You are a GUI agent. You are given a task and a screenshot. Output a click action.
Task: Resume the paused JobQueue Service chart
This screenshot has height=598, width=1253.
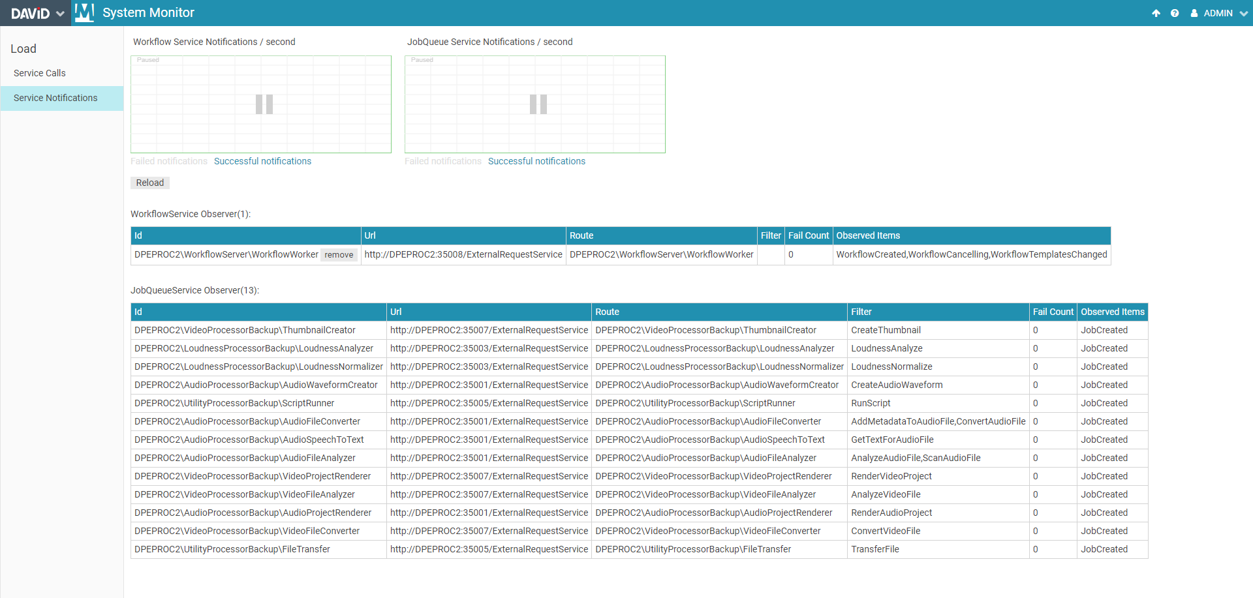tap(538, 104)
